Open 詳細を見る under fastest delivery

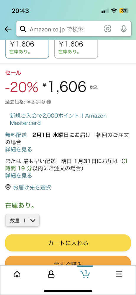[19, 176]
